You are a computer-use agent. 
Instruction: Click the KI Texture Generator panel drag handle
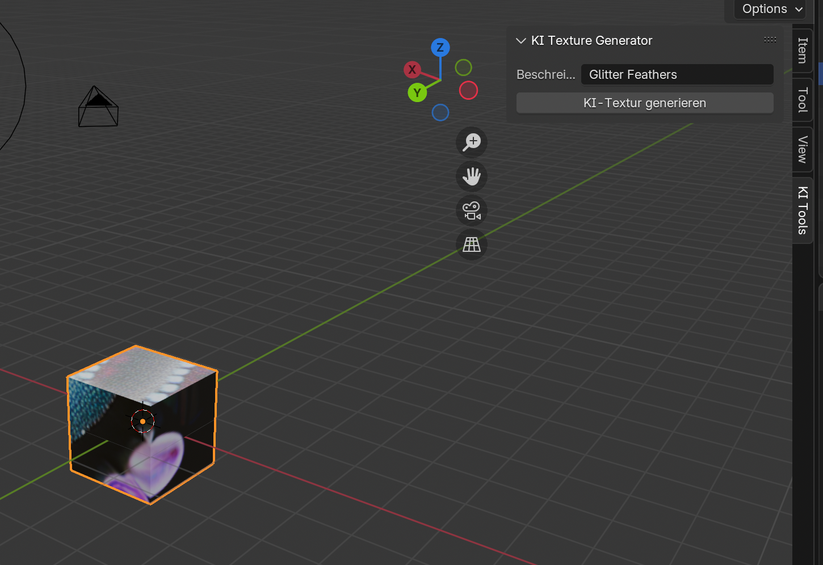pyautogui.click(x=770, y=40)
